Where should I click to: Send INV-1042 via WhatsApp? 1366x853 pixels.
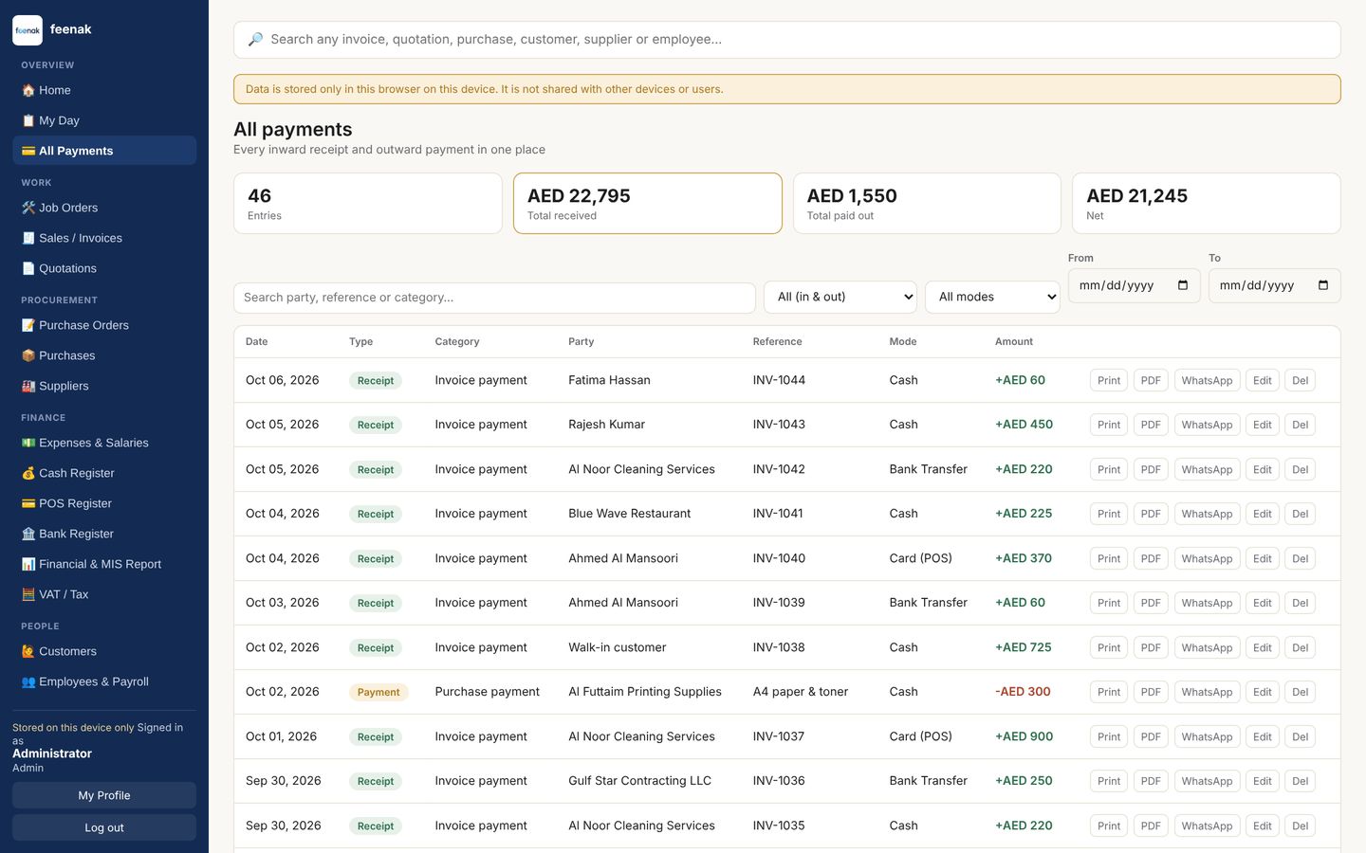point(1207,469)
